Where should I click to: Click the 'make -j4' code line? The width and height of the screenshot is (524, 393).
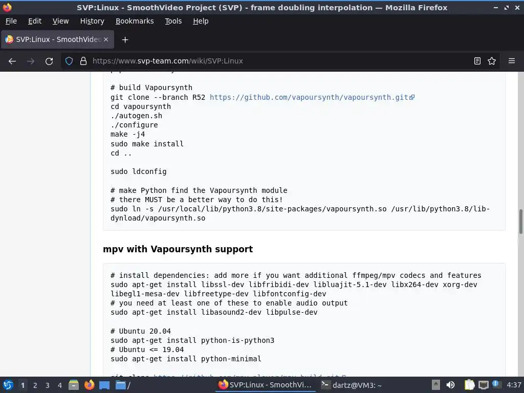click(x=127, y=135)
